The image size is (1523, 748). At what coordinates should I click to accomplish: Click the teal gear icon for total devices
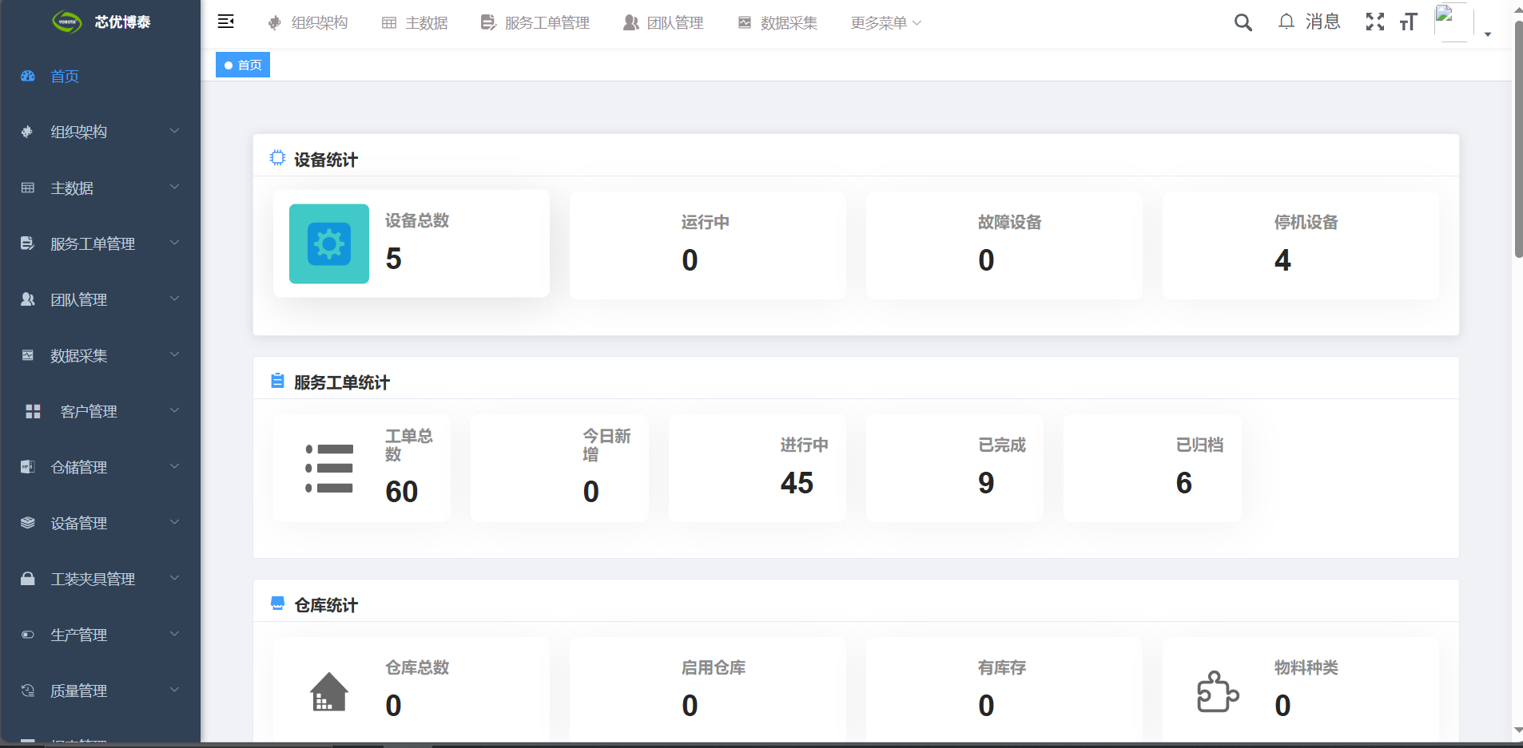[328, 243]
